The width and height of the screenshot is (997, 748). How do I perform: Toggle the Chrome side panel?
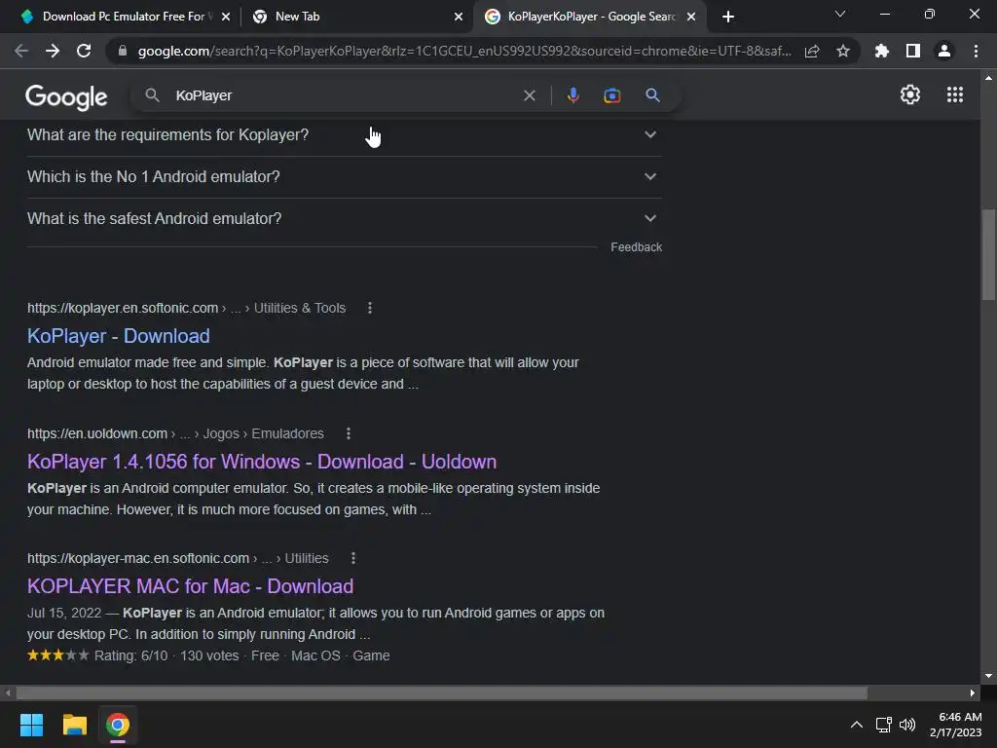(x=913, y=51)
